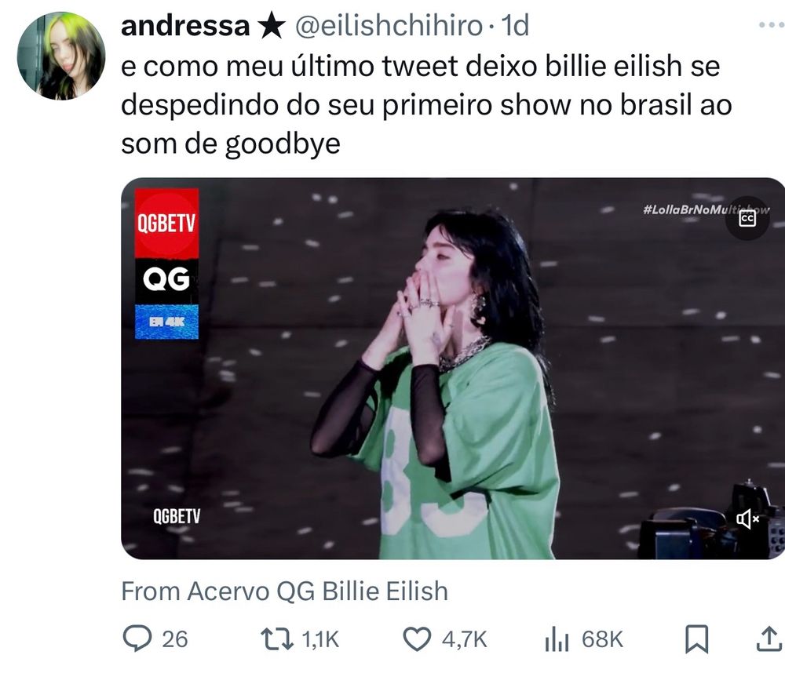Click the 68K views count
This screenshot has width=785, height=673.
(602, 639)
